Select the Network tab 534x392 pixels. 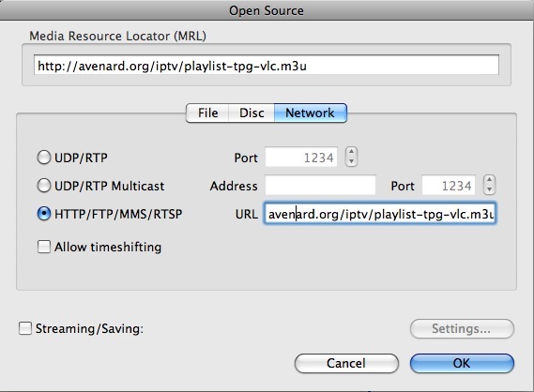click(311, 113)
